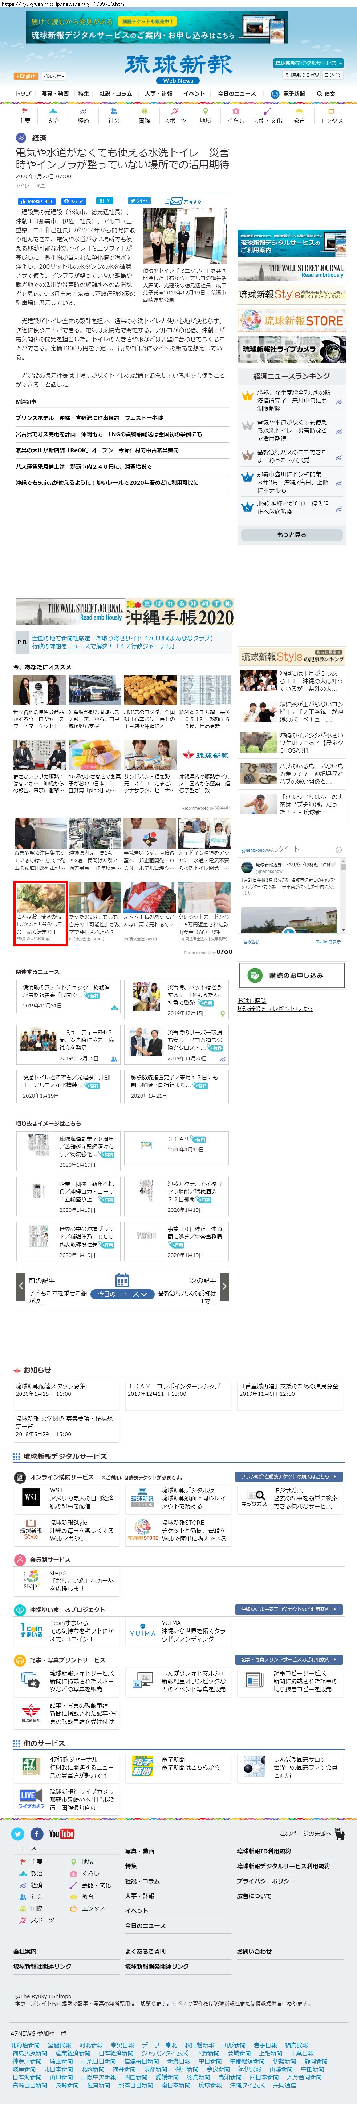
Task: Open 琉球新報デジタルサービス header dropdown
Action: click(x=307, y=63)
